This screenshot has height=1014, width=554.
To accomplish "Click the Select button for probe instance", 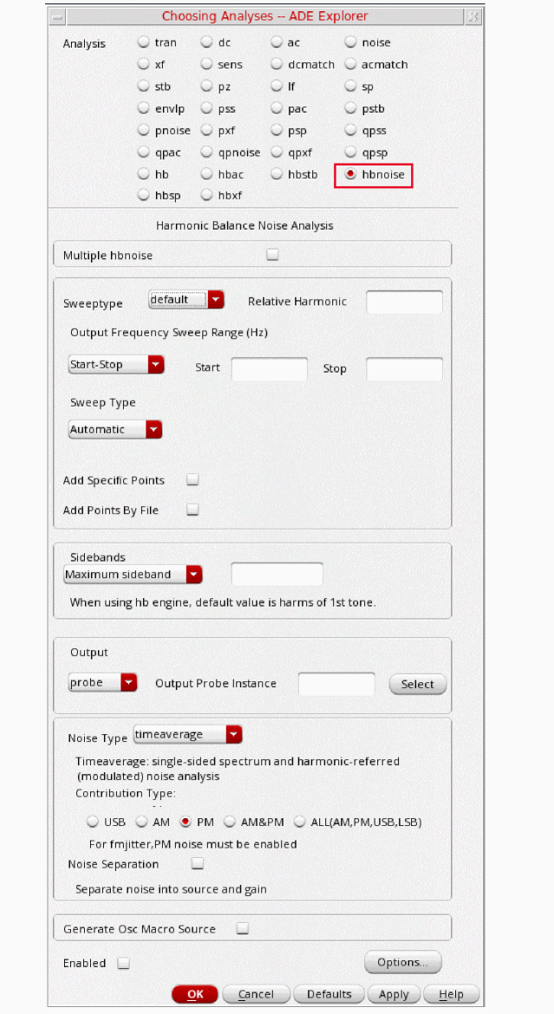I will (x=417, y=684).
